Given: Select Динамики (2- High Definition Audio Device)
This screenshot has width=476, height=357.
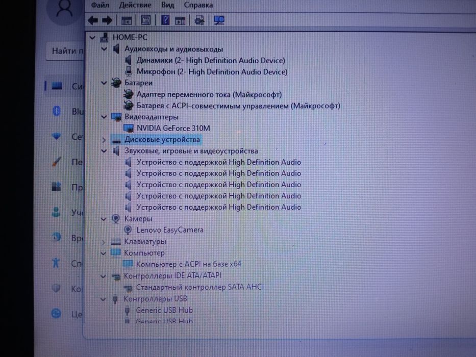Looking at the screenshot, I should point(211,60).
